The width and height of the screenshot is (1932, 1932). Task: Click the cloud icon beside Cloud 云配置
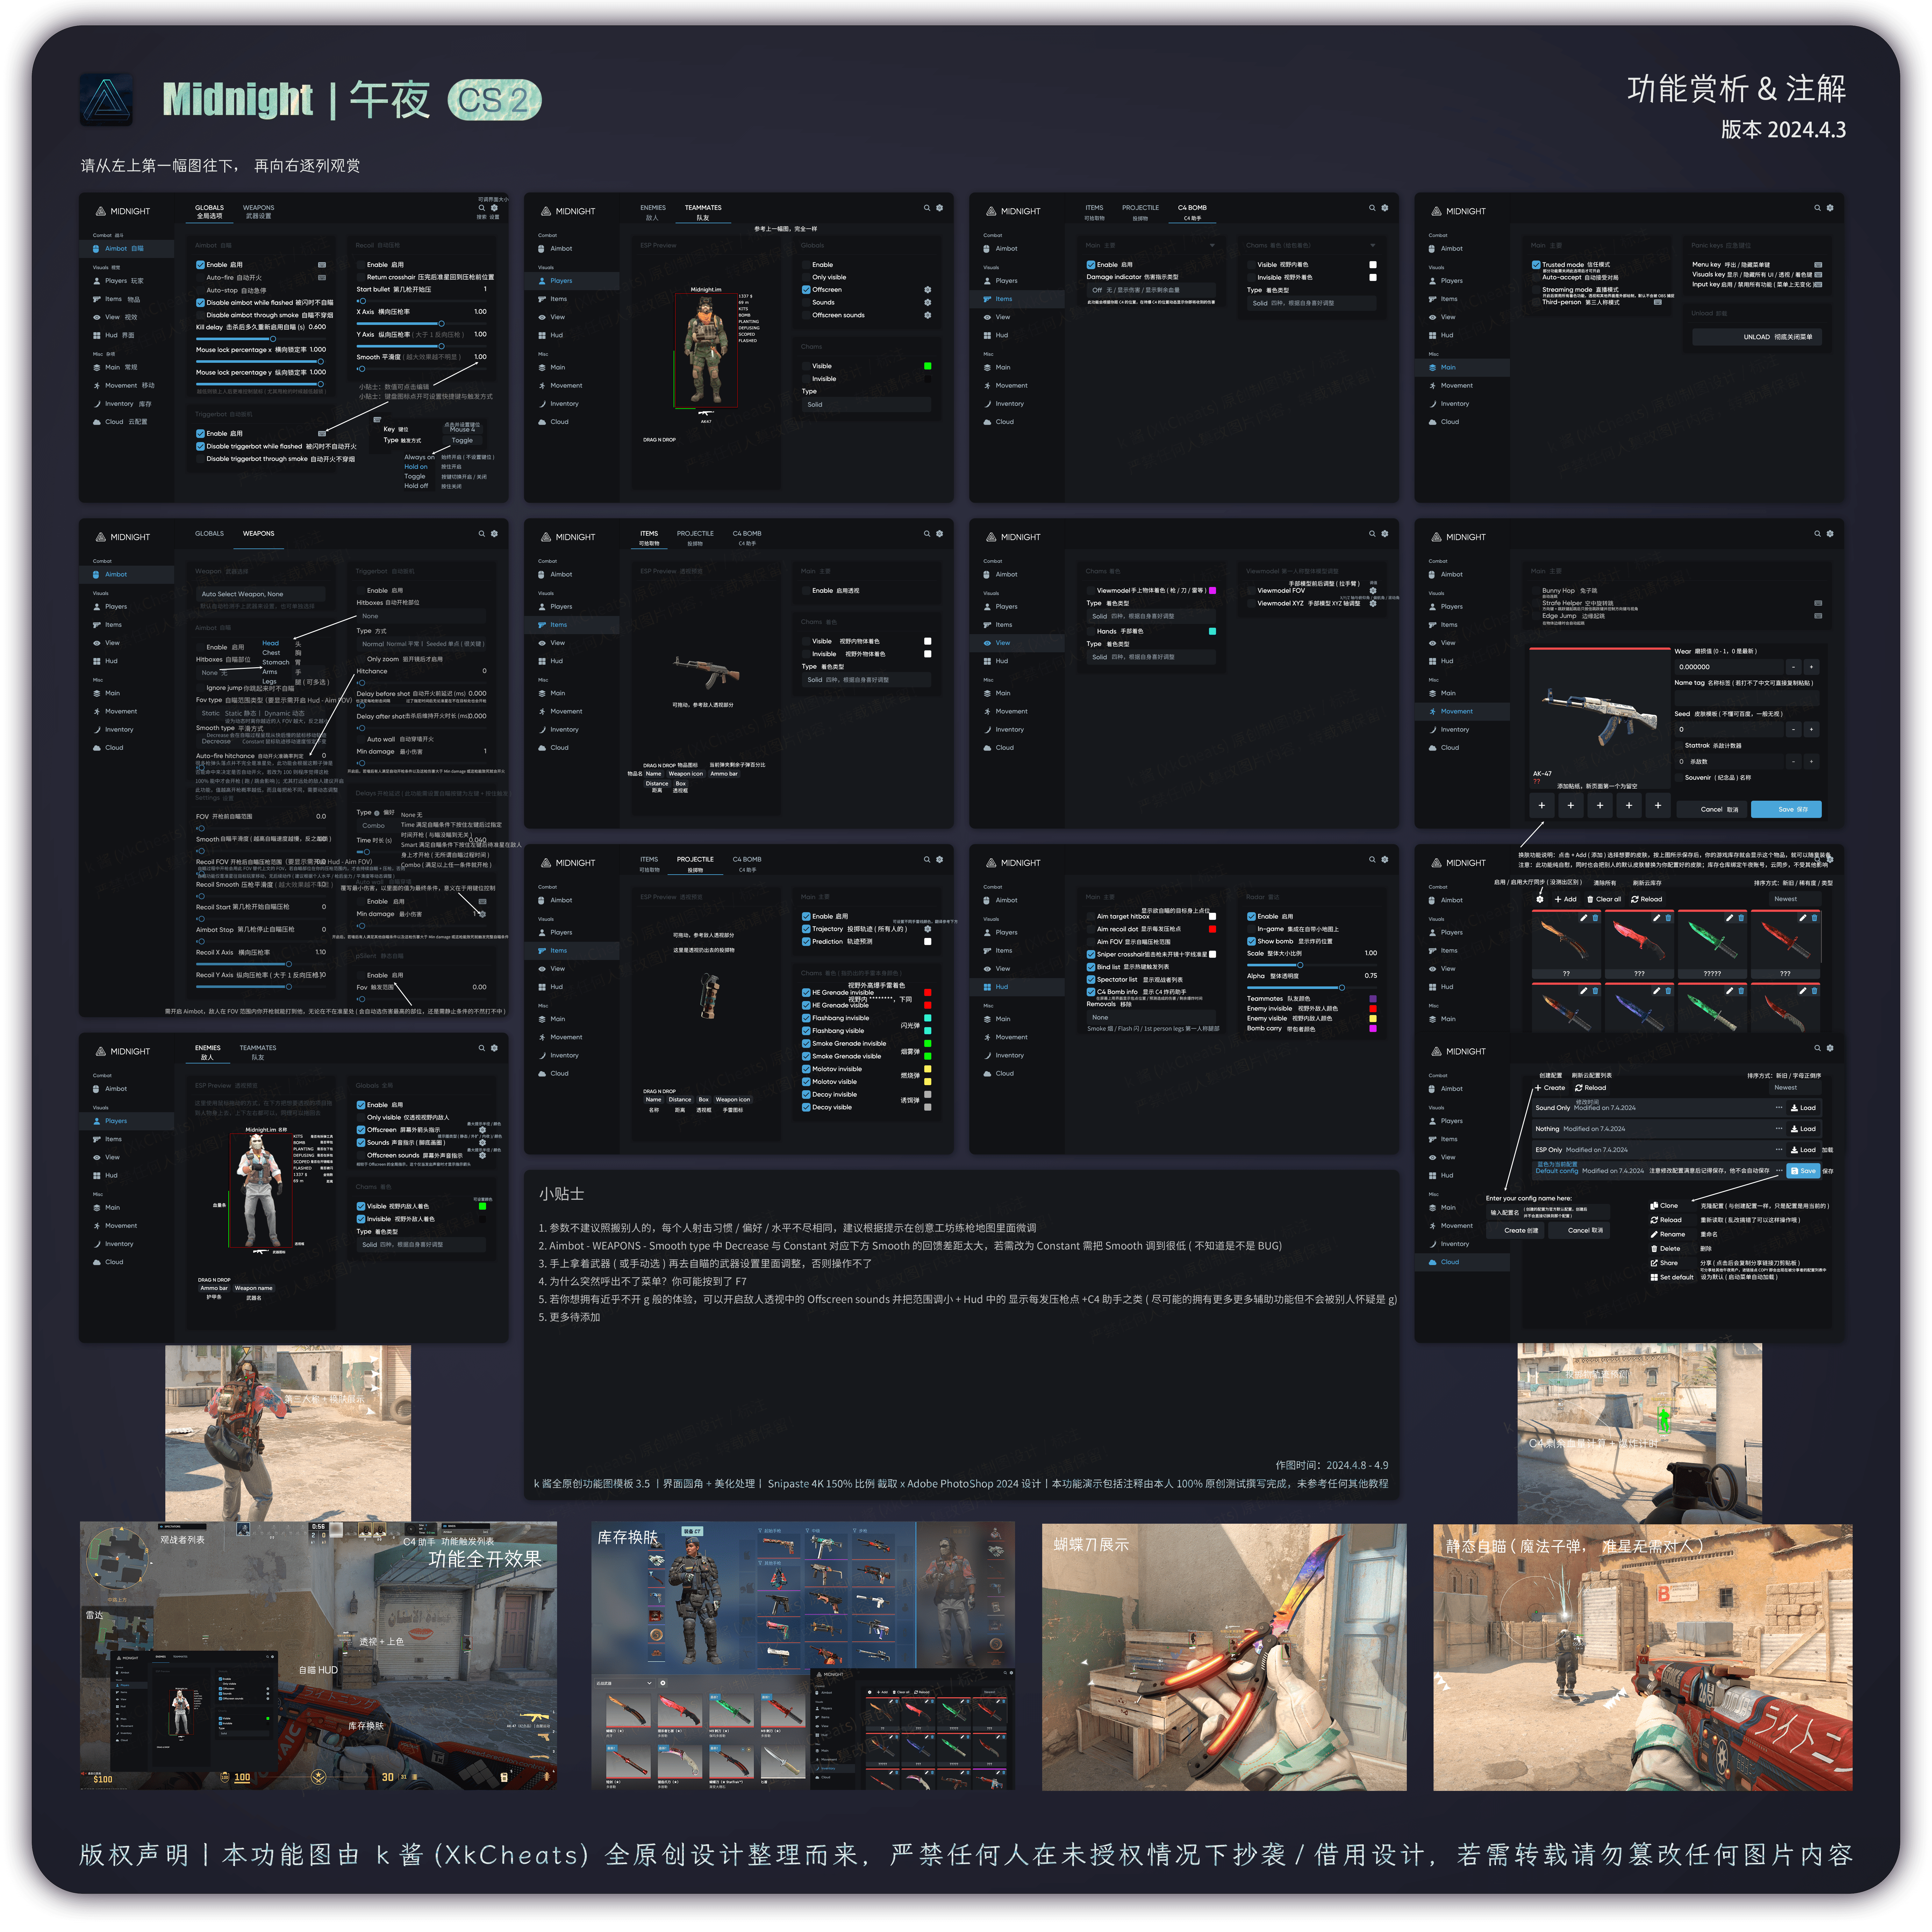point(97,422)
